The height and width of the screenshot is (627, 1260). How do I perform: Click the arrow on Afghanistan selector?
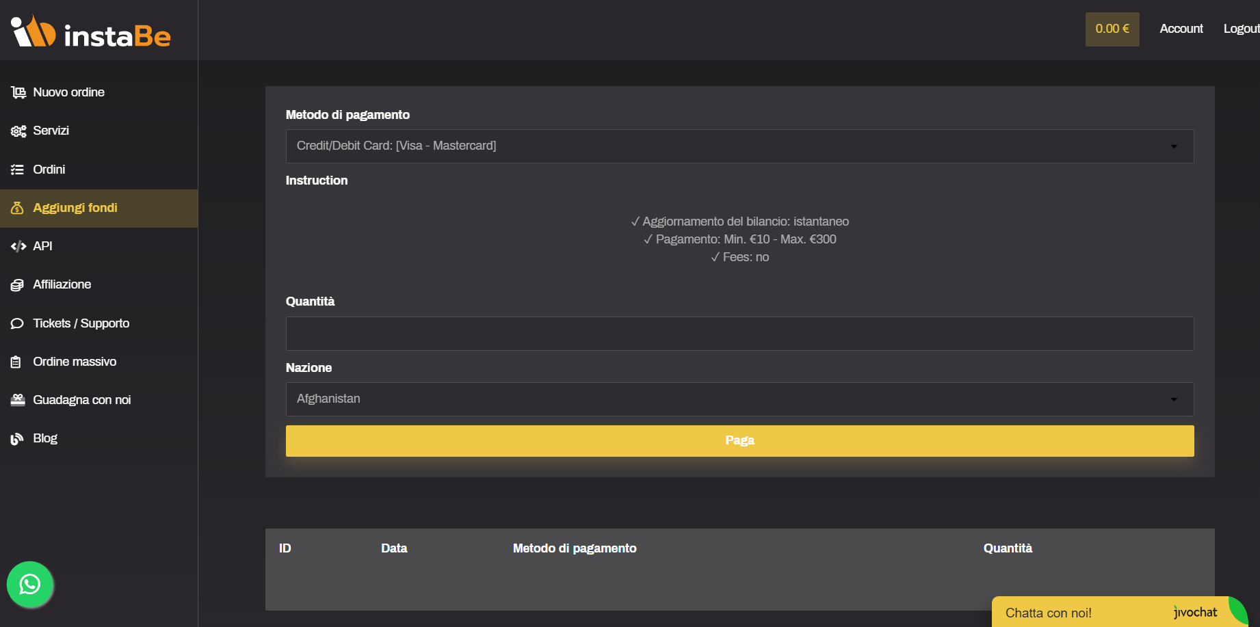pos(1174,399)
